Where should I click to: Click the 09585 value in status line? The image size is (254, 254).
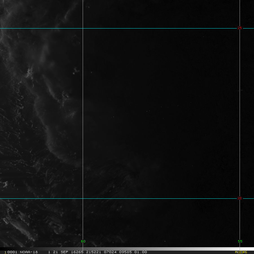[125, 252]
